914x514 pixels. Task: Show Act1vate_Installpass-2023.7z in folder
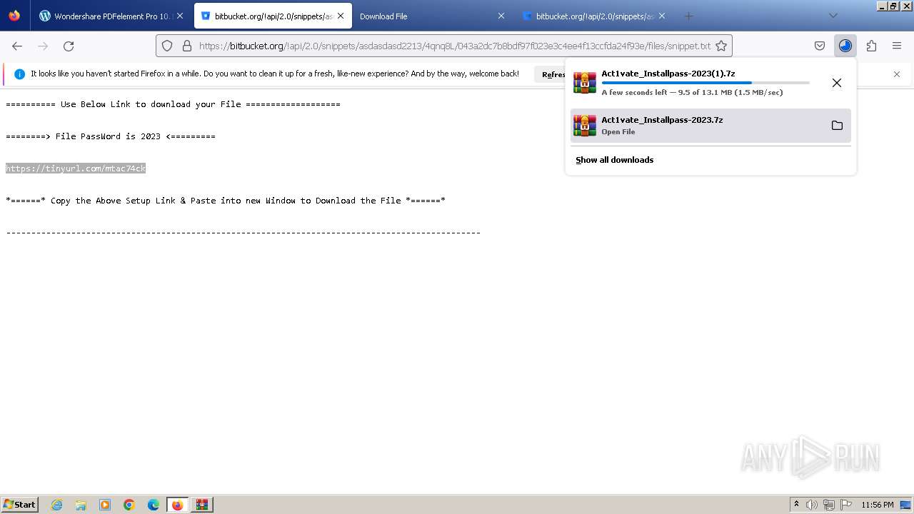pyautogui.click(x=837, y=126)
